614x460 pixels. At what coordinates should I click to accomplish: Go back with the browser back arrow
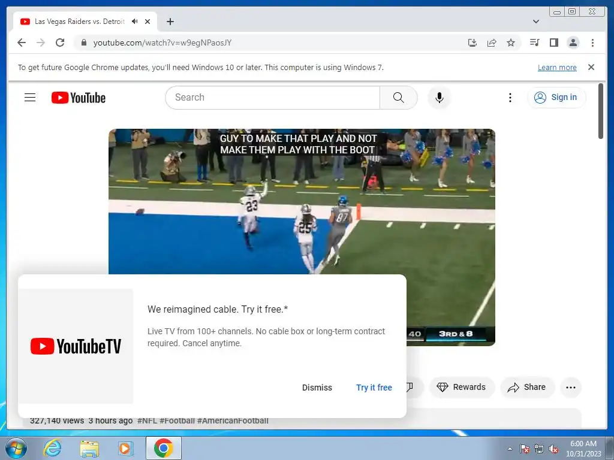click(x=22, y=43)
